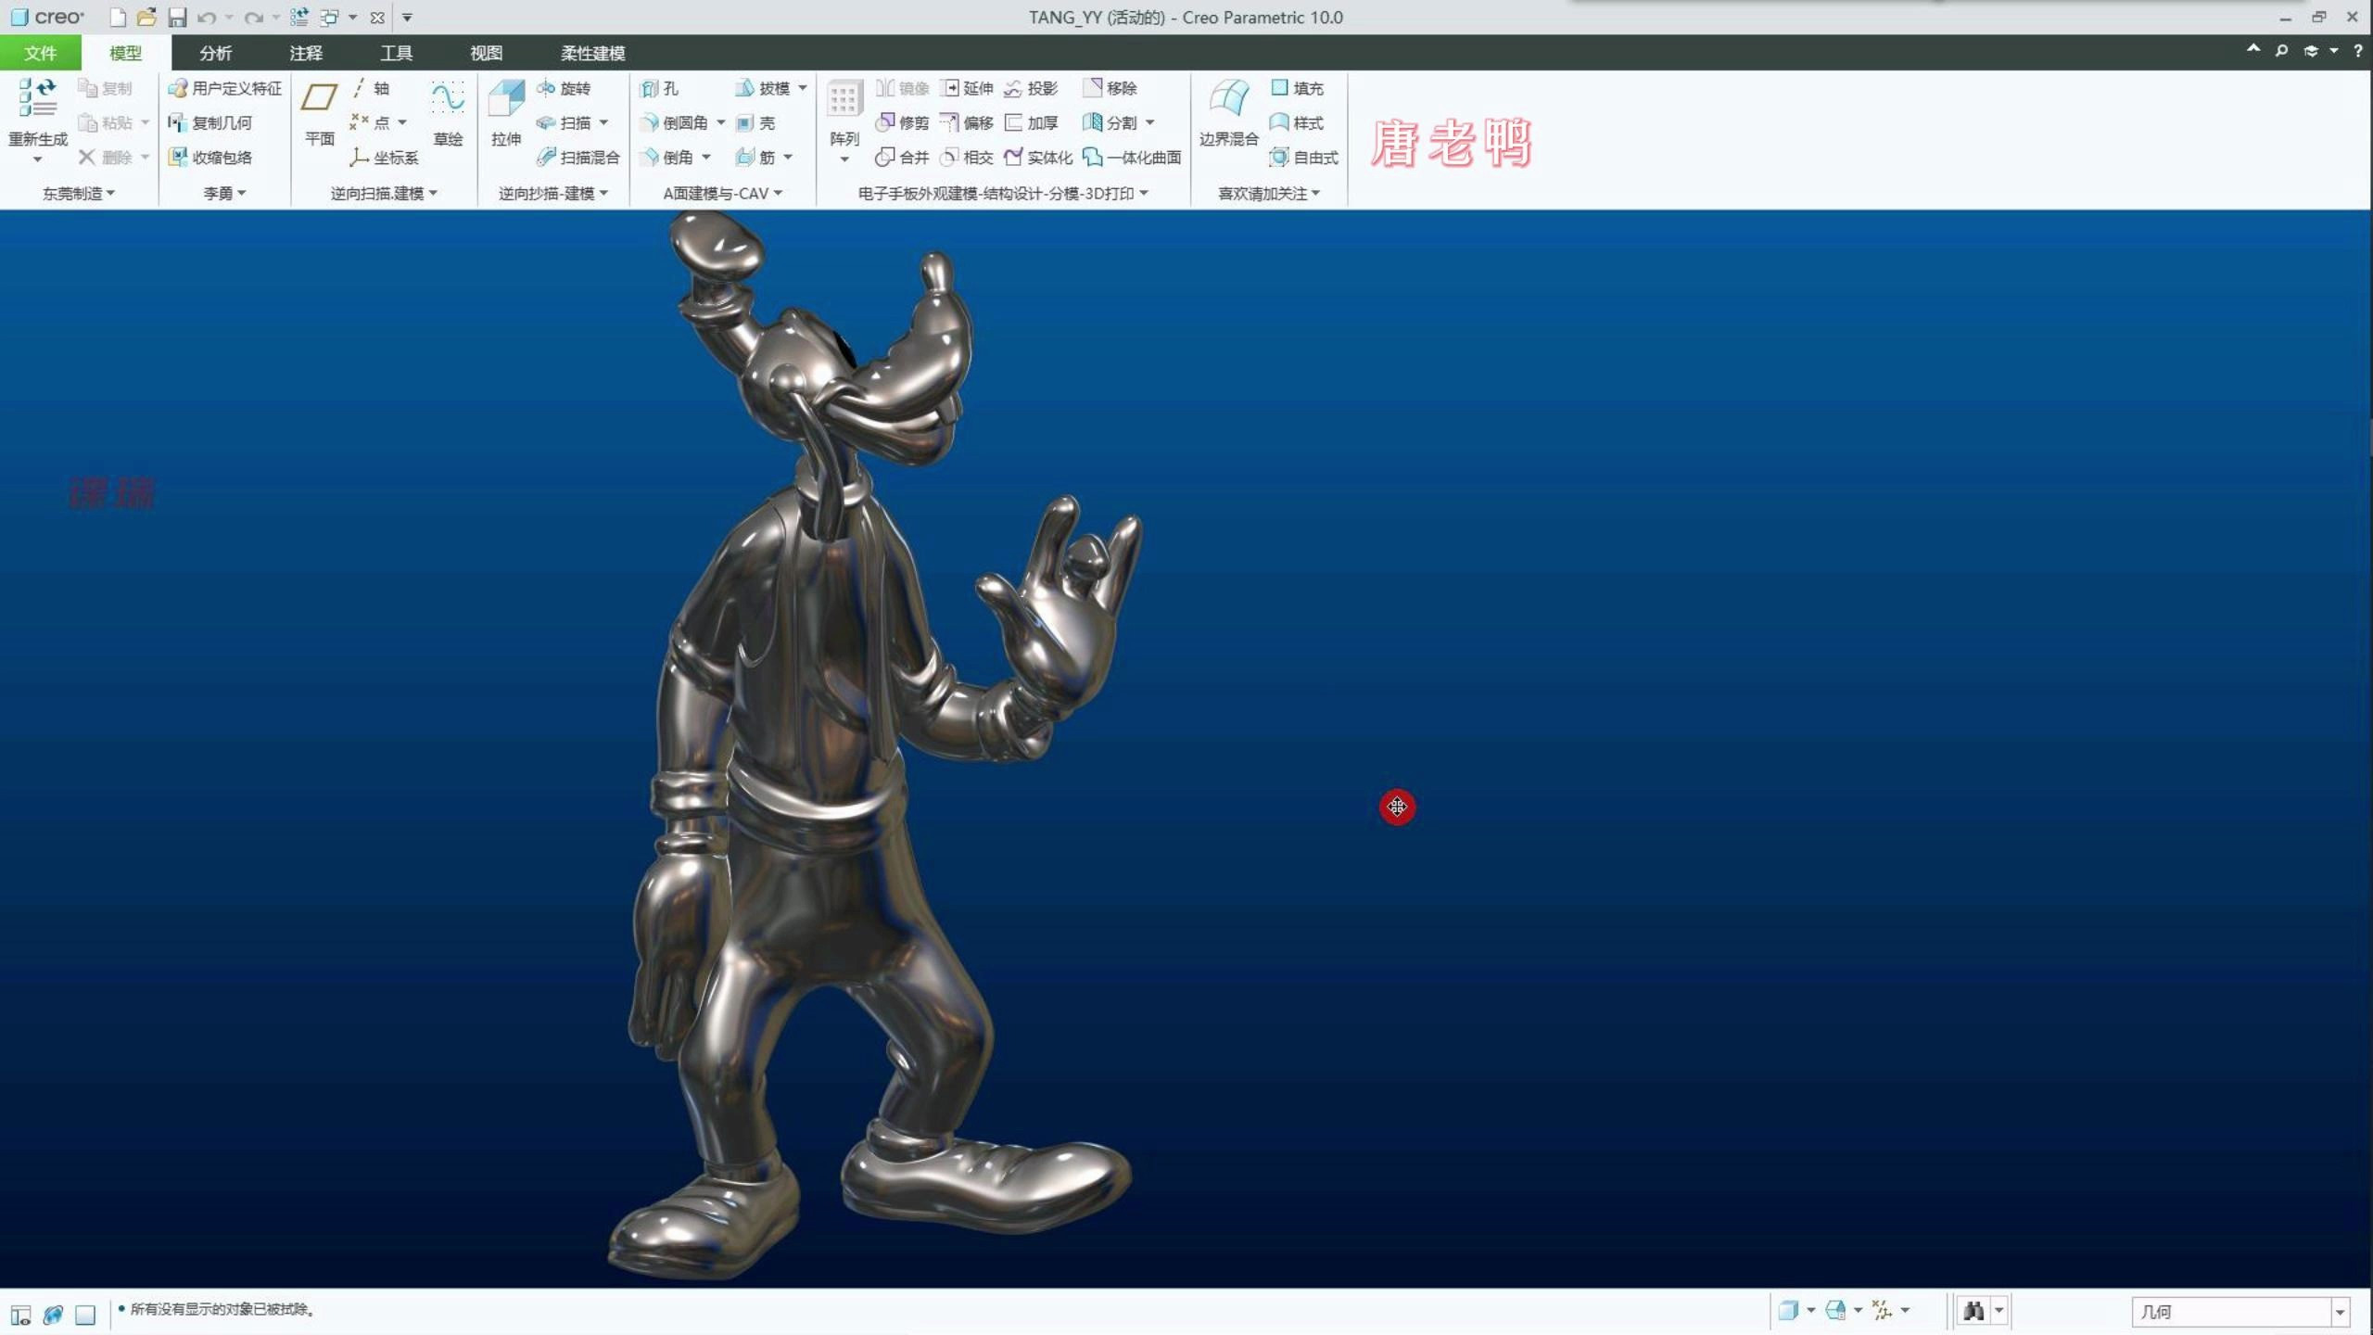This screenshot has width=2373, height=1335.
Task: Select the Pattern (阵列) tool
Action: [844, 113]
